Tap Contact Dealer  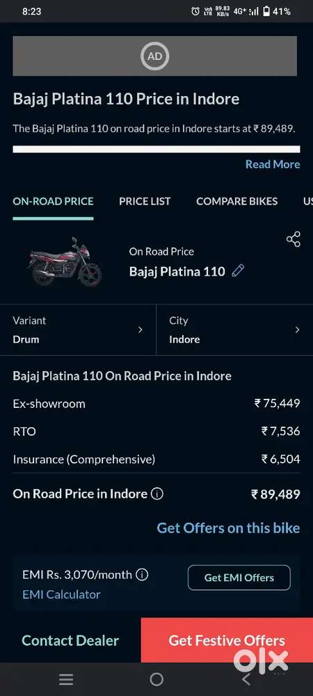click(x=70, y=640)
